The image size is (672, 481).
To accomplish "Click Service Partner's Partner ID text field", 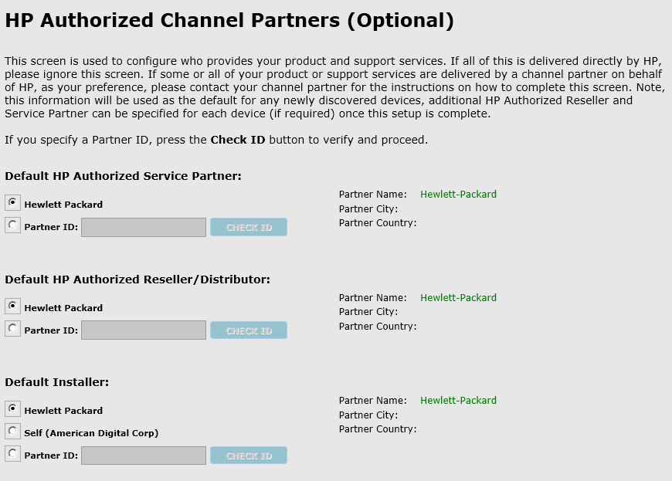I will [144, 227].
